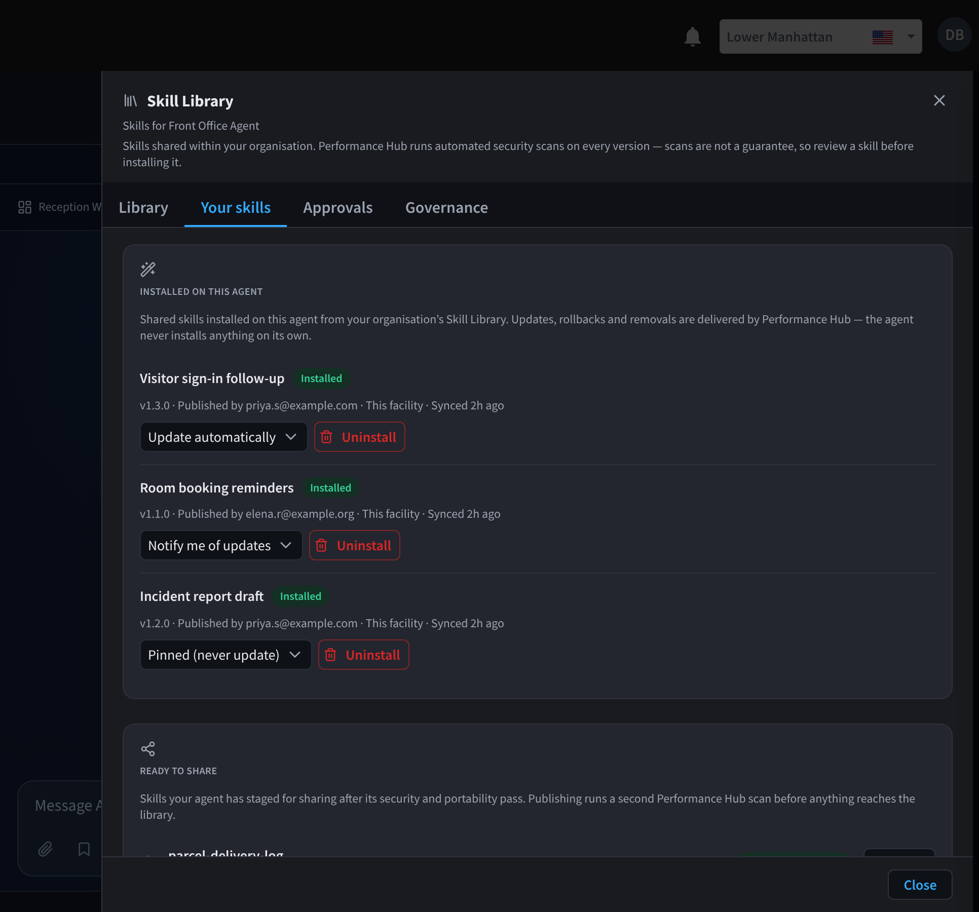Click the bookmark icon in message box
Screen dimensions: 979x912
click(x=84, y=849)
